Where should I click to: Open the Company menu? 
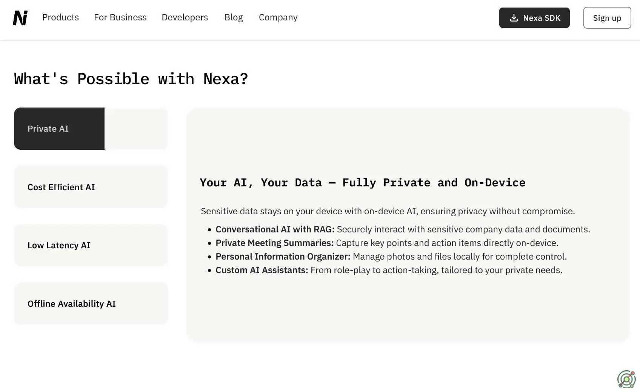point(278,17)
